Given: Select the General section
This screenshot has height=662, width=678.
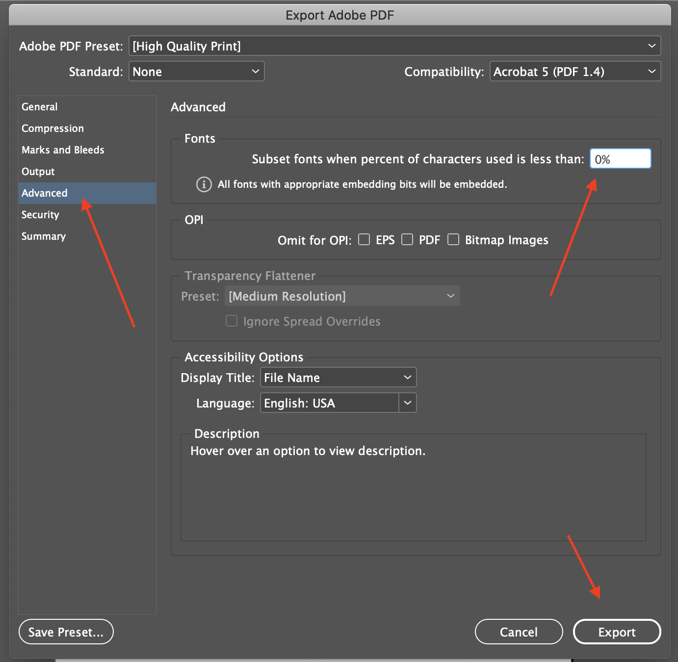Looking at the screenshot, I should click(x=87, y=106).
